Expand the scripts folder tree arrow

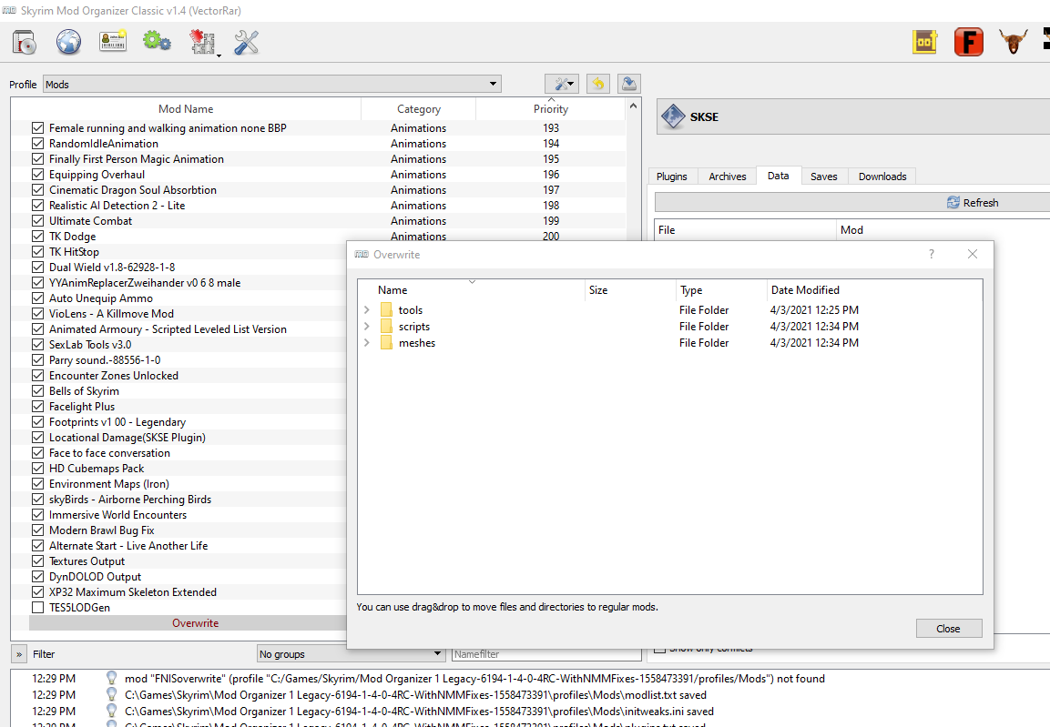366,327
